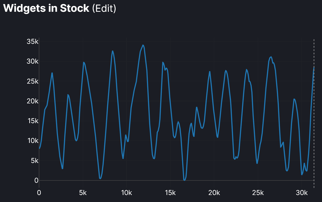Click the 5k label on the y-axis

point(34,160)
